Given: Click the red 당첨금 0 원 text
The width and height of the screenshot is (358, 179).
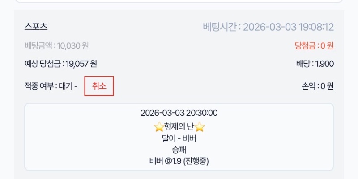Looking at the screenshot, I should [x=314, y=45].
